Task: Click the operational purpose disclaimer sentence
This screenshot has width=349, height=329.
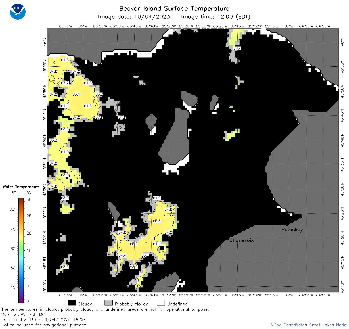Action: point(105,309)
